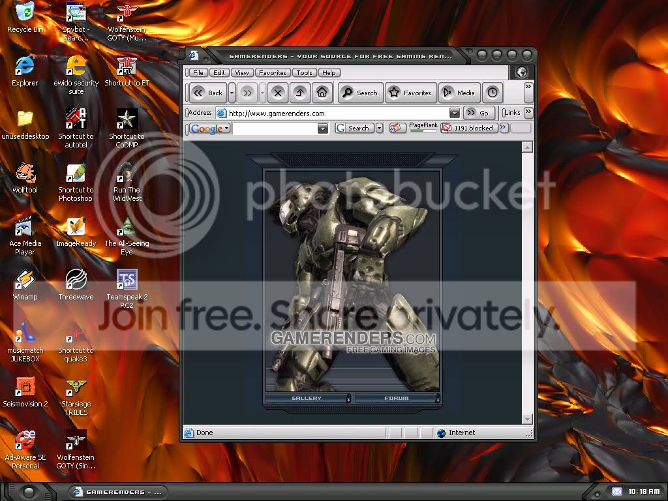Open the View menu

241,72
